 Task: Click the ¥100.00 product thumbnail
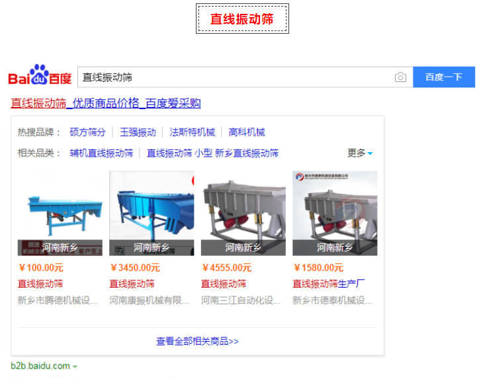pos(60,213)
